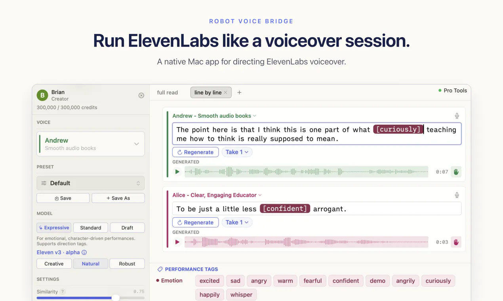Adjust the Similarity slider handle
The height and width of the screenshot is (301, 503).
tap(115, 298)
